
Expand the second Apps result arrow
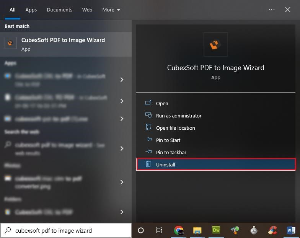click(x=122, y=101)
